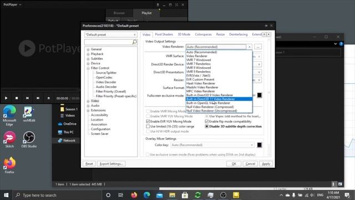Click the OBS Studio icon on the taskbar

click(x=223, y=195)
